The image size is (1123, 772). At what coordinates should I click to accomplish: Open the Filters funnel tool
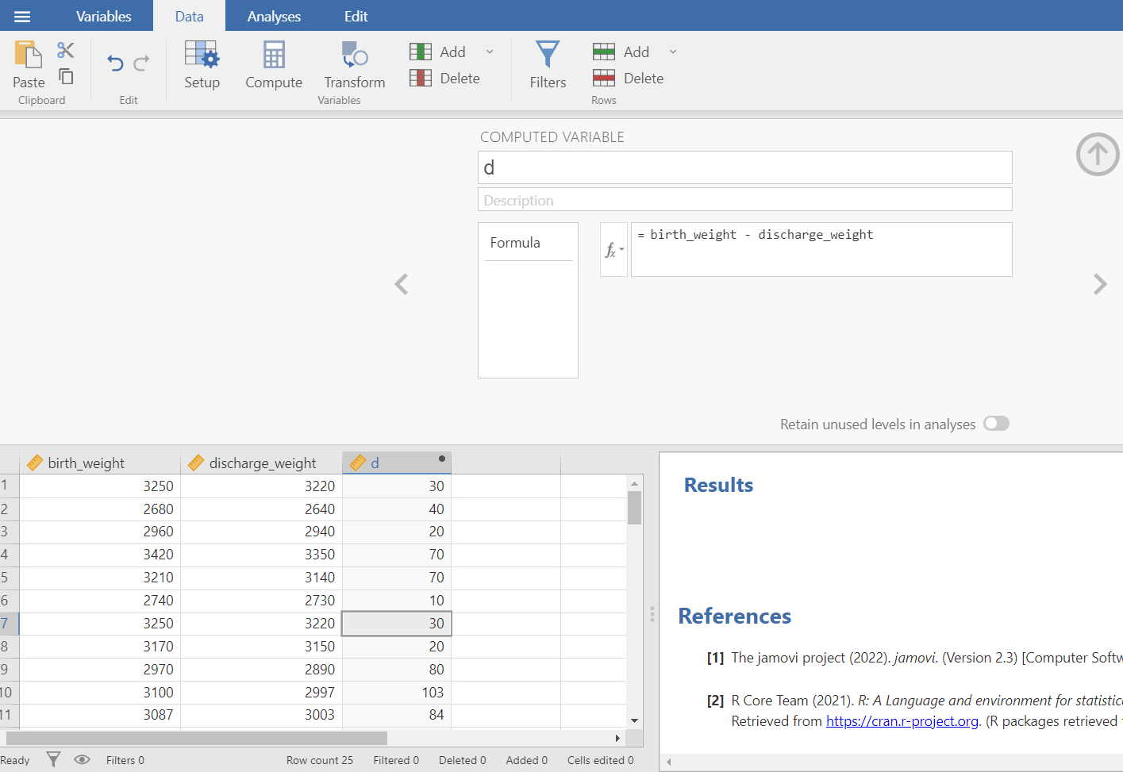click(x=548, y=64)
